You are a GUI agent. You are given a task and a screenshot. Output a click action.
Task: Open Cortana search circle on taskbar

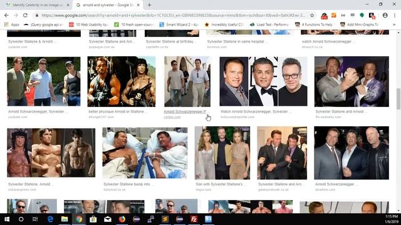coord(21,219)
